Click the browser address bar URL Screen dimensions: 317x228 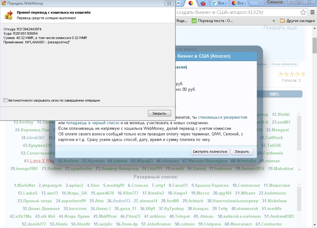pyautogui.click(x=220, y=12)
